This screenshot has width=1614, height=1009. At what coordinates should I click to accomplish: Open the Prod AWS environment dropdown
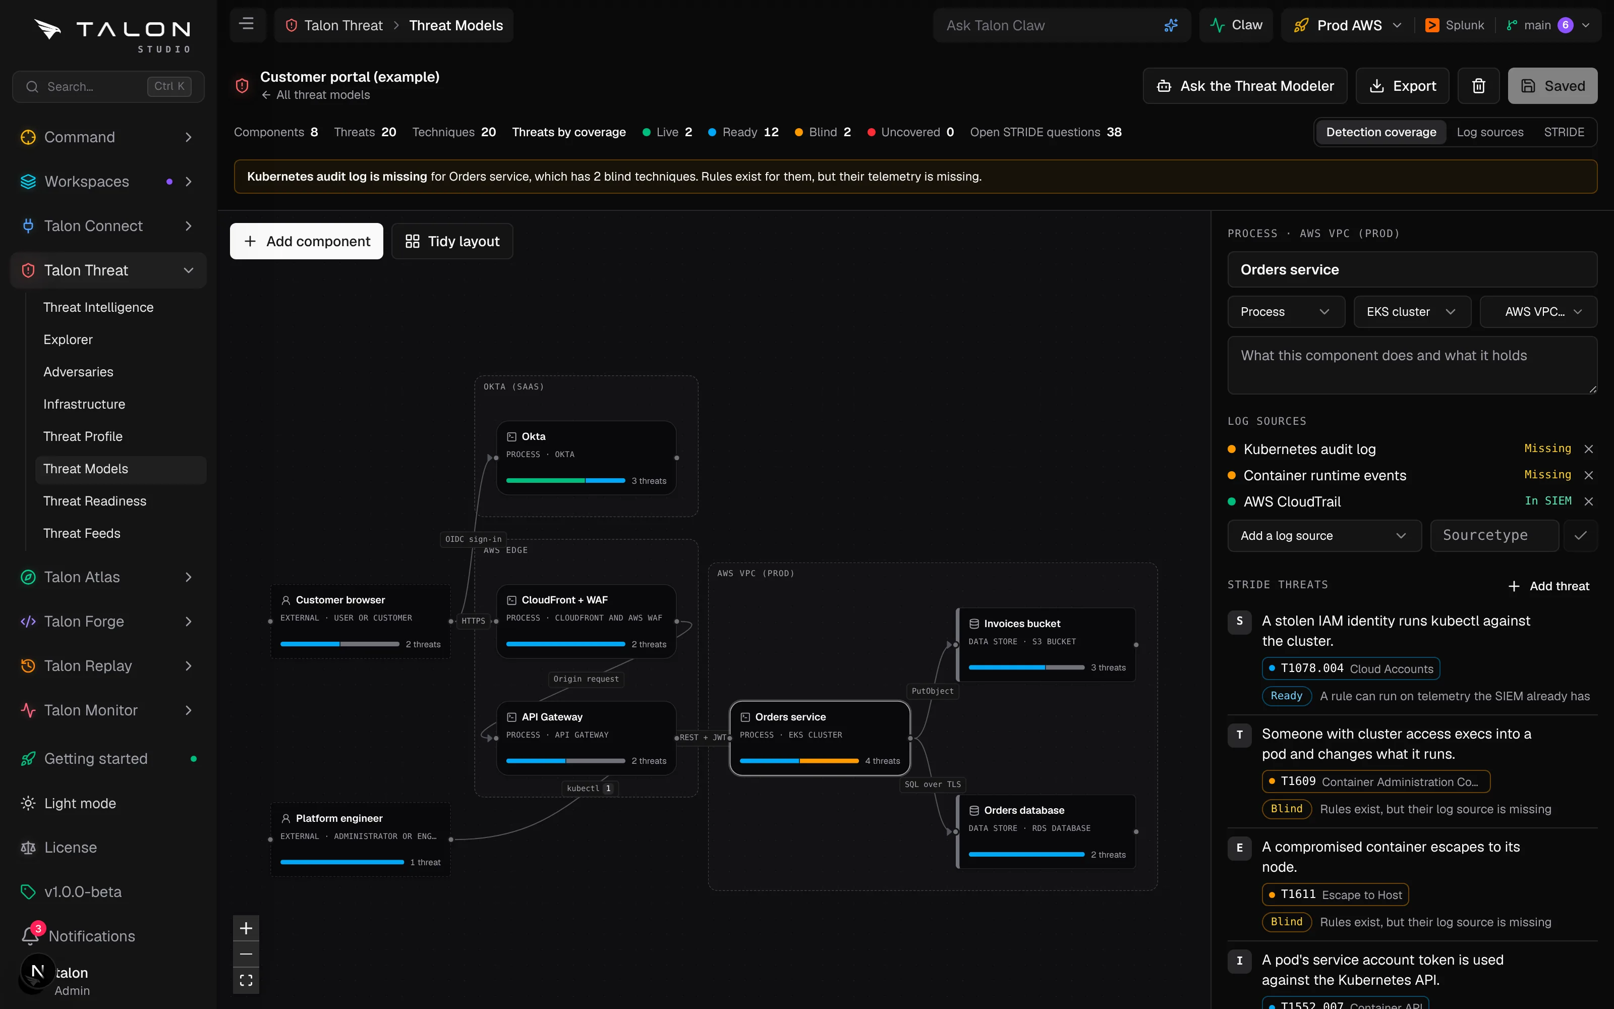tap(1347, 25)
